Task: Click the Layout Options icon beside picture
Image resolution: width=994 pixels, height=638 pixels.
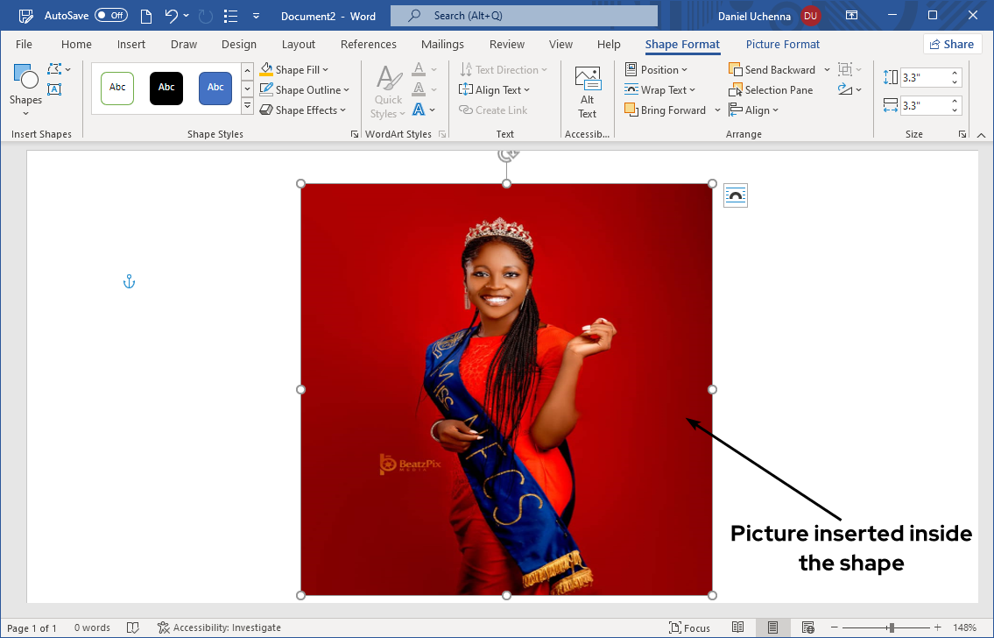Action: tap(736, 196)
